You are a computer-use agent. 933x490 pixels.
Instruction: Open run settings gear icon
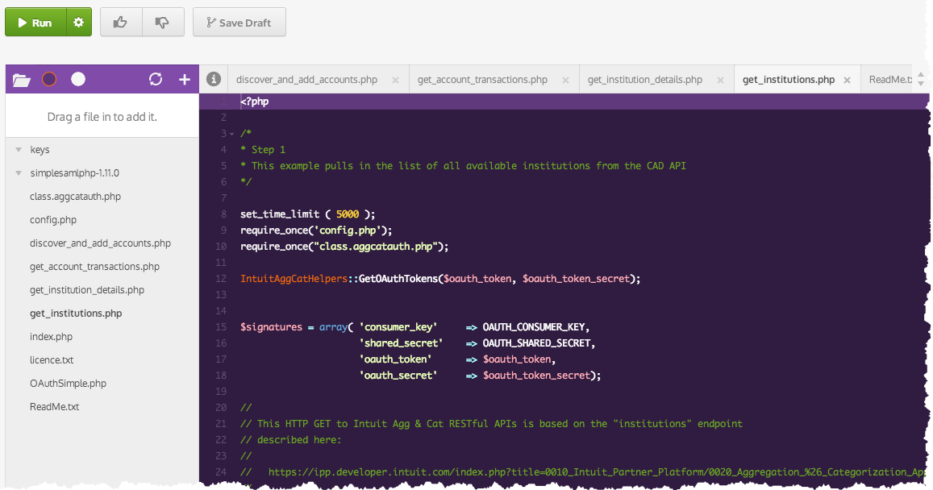(78, 23)
